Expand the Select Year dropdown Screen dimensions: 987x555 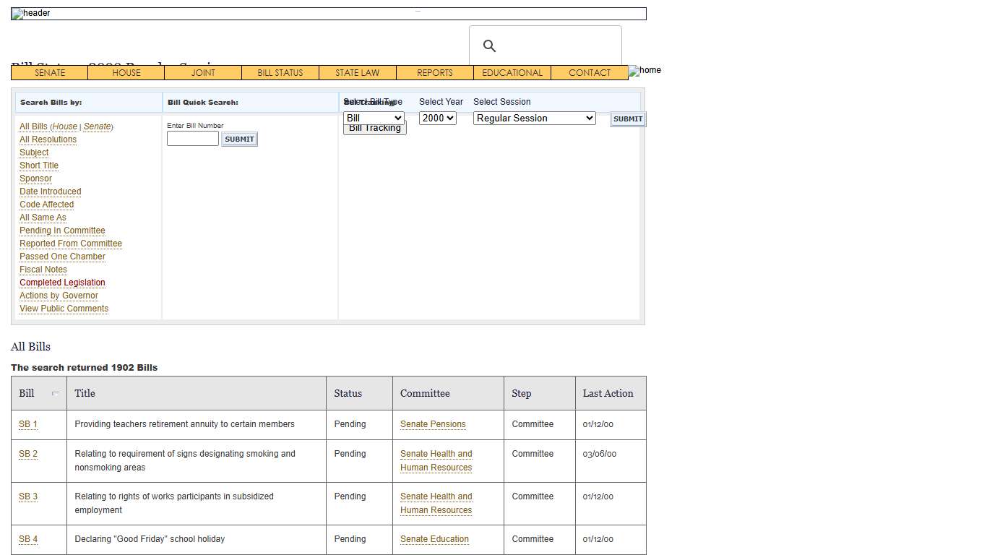click(x=437, y=118)
